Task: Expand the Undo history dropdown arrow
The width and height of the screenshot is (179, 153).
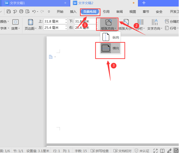Action: (38, 12)
